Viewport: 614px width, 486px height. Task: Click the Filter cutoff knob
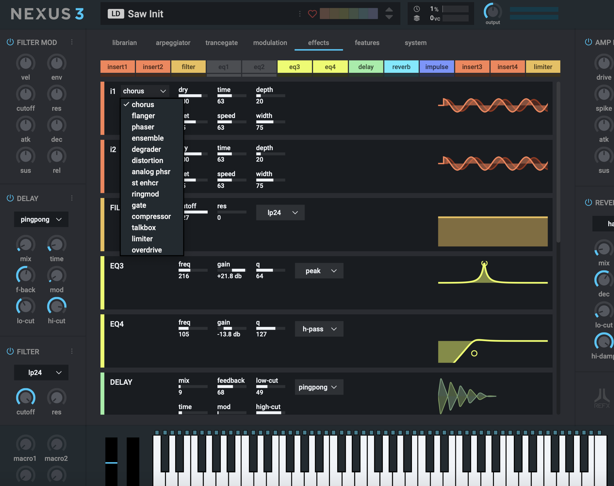(x=26, y=397)
